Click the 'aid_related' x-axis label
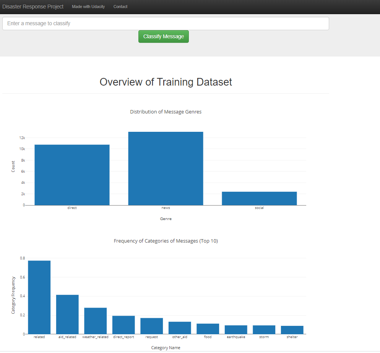Screen dimensions: 380x353 [x=67, y=337]
